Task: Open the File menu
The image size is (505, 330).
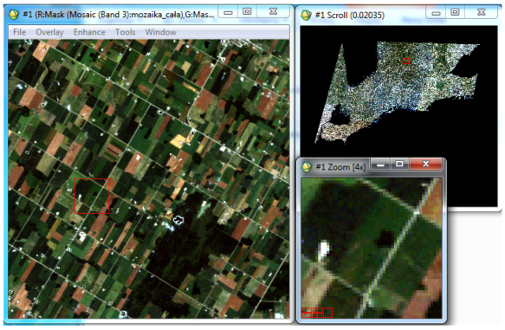Action: pyautogui.click(x=19, y=32)
